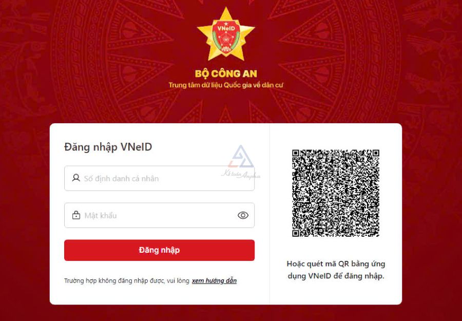Click the VNeID text on the shield emblem
462x321 pixels.
coord(226,28)
